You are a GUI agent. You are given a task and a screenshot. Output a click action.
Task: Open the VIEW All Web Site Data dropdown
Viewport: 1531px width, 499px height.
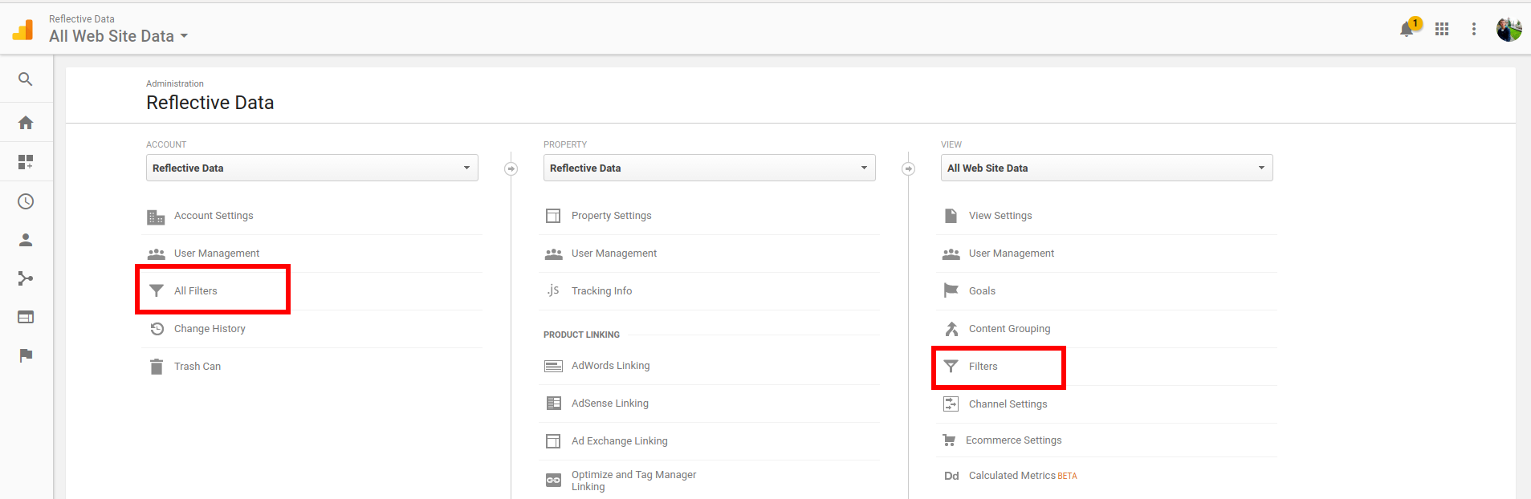(x=1107, y=168)
